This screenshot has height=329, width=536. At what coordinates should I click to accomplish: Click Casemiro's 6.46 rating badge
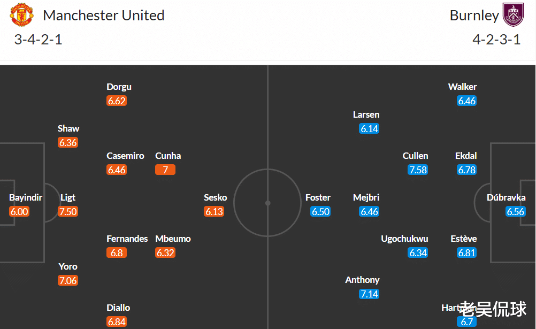point(117,170)
